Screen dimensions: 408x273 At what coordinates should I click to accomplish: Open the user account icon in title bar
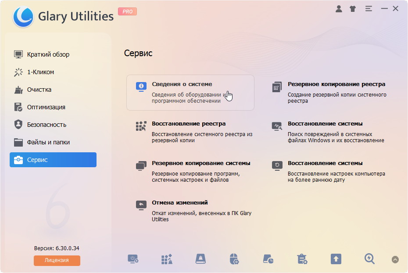[339, 9]
